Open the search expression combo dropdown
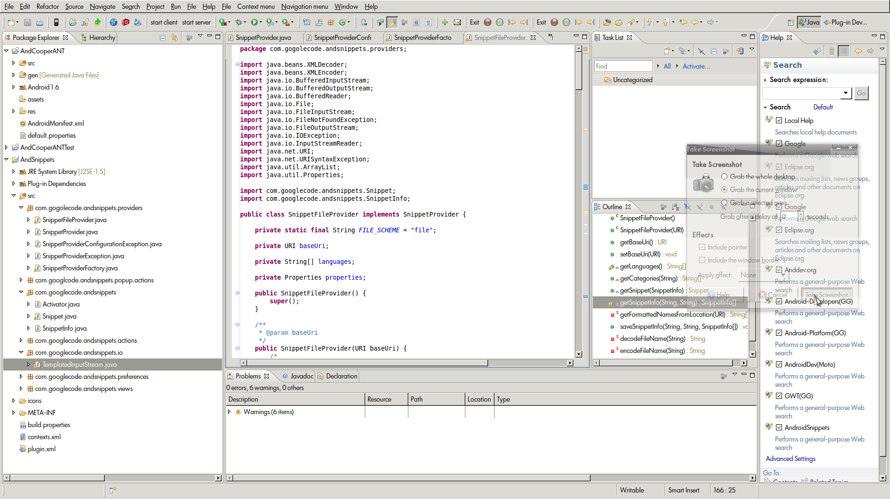 point(845,93)
